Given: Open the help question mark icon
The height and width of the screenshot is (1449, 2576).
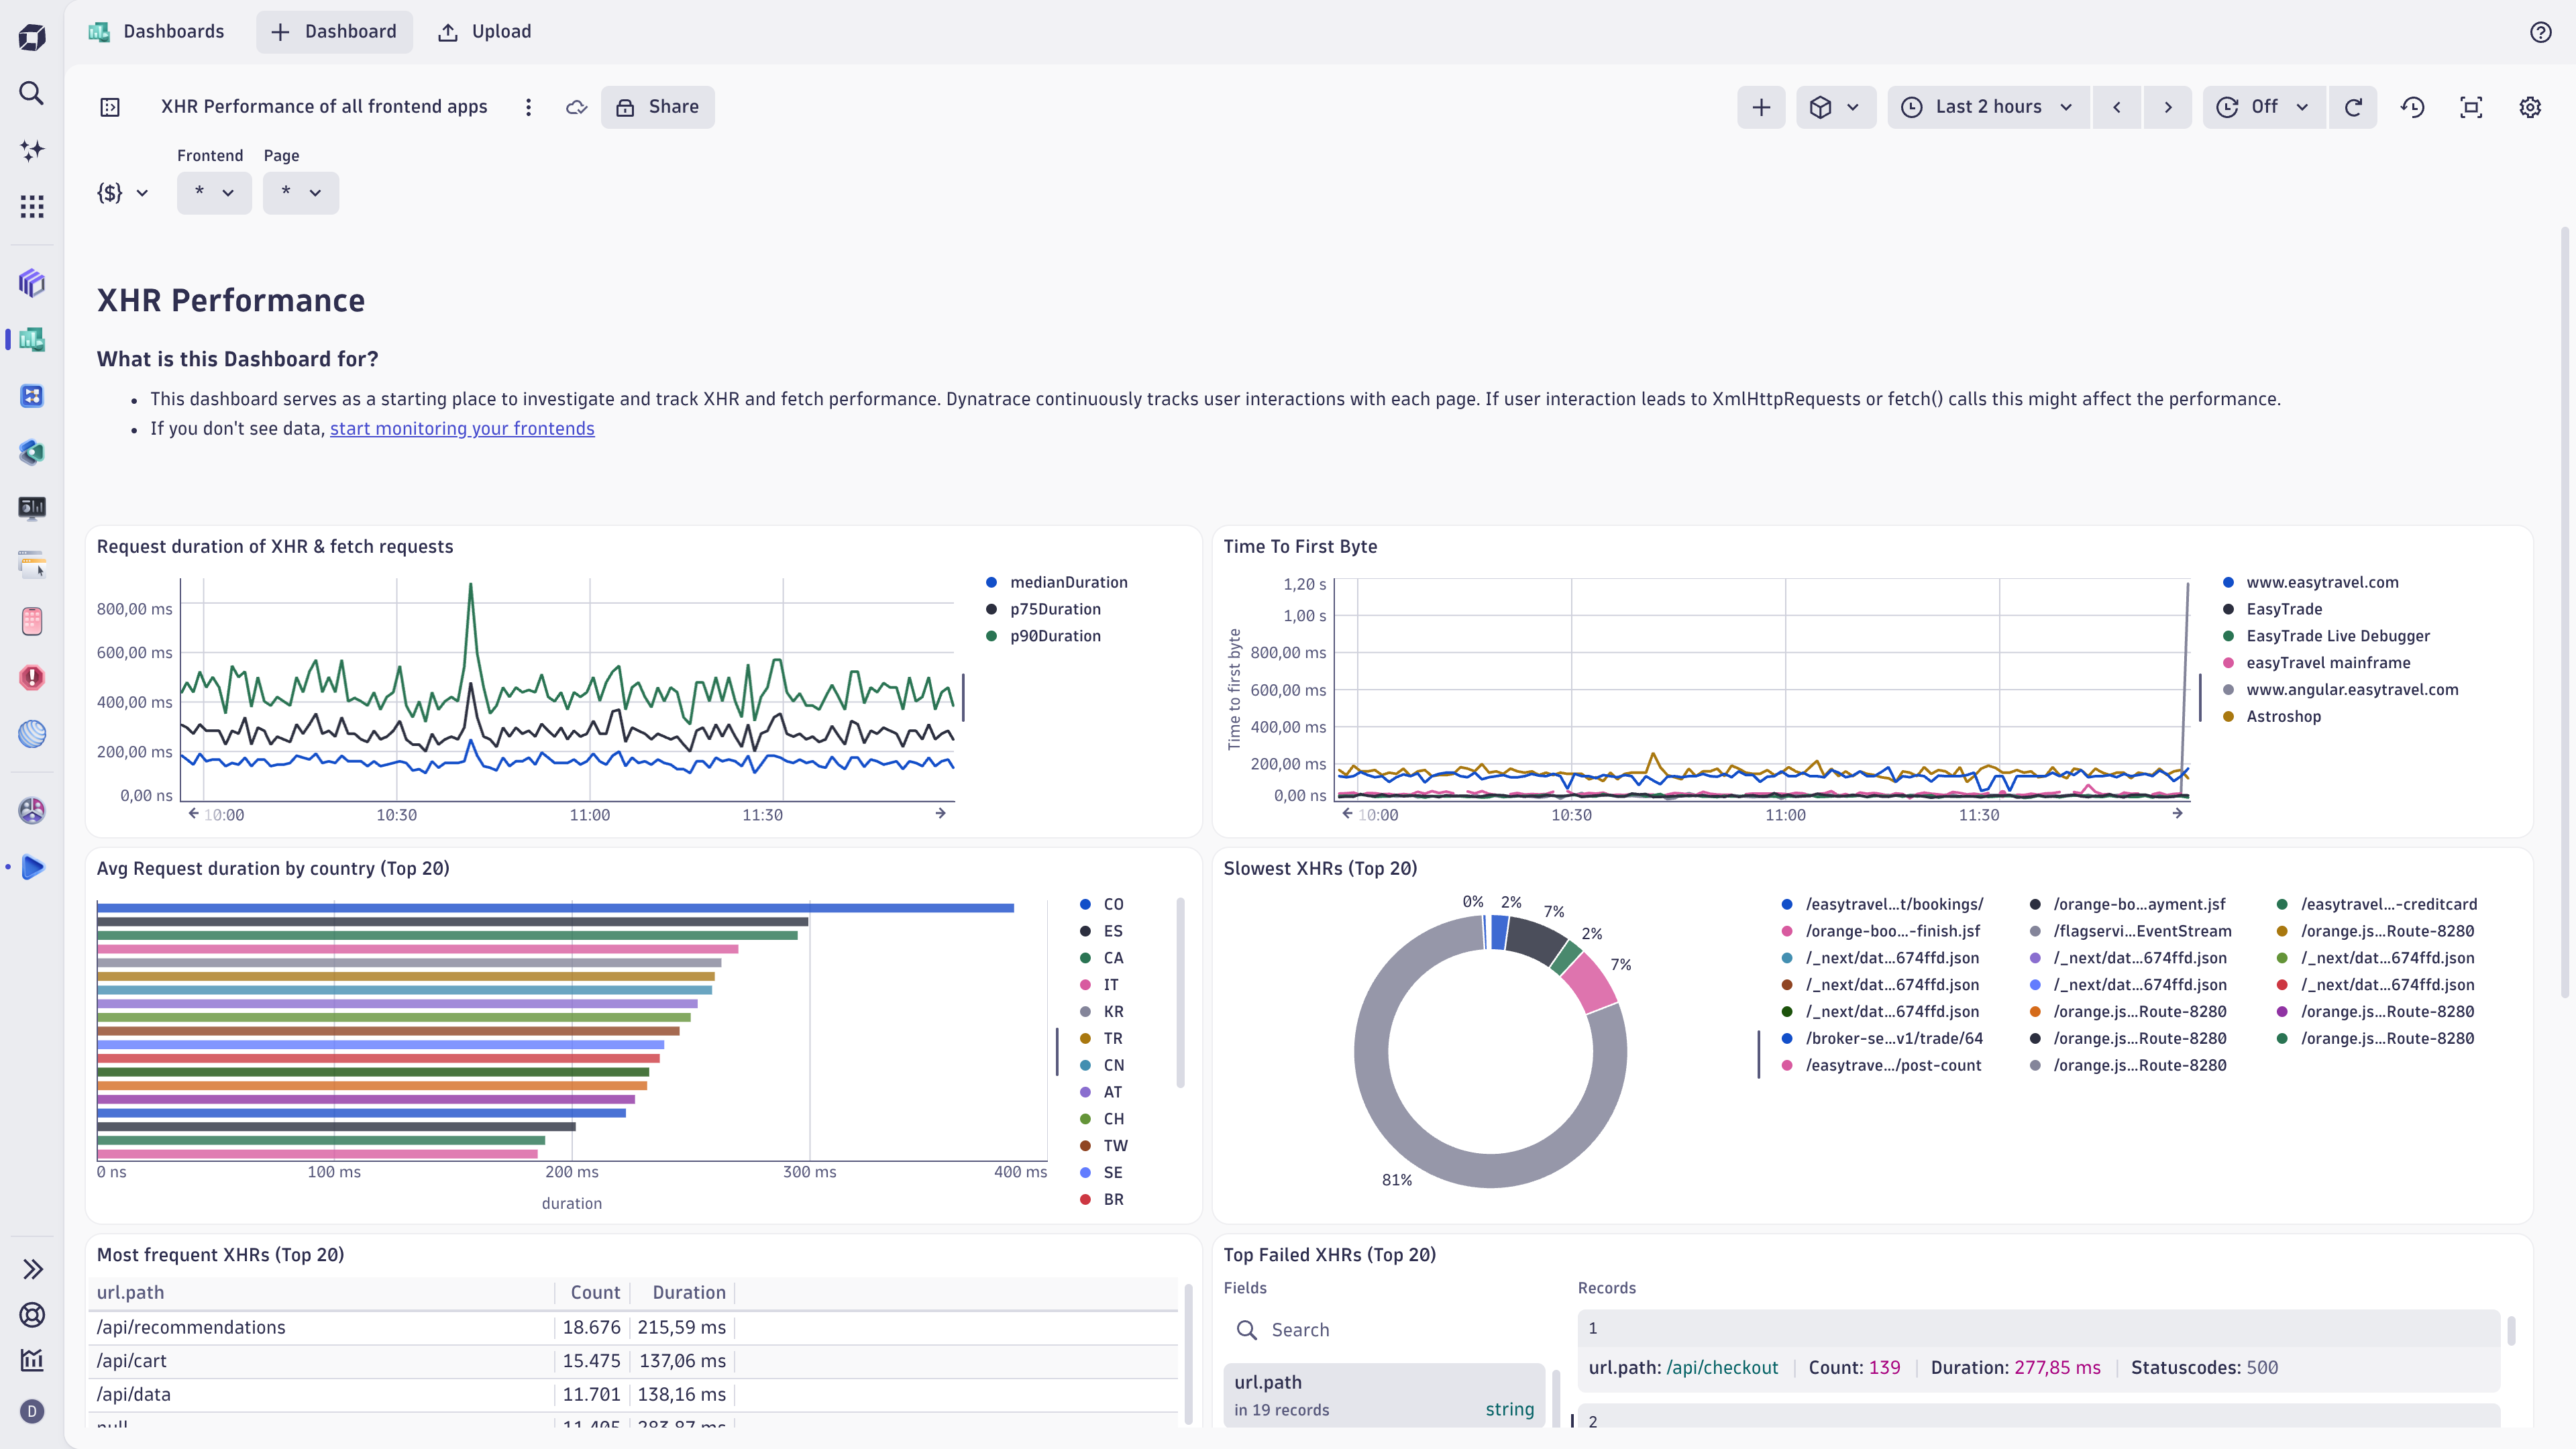Looking at the screenshot, I should [2540, 32].
